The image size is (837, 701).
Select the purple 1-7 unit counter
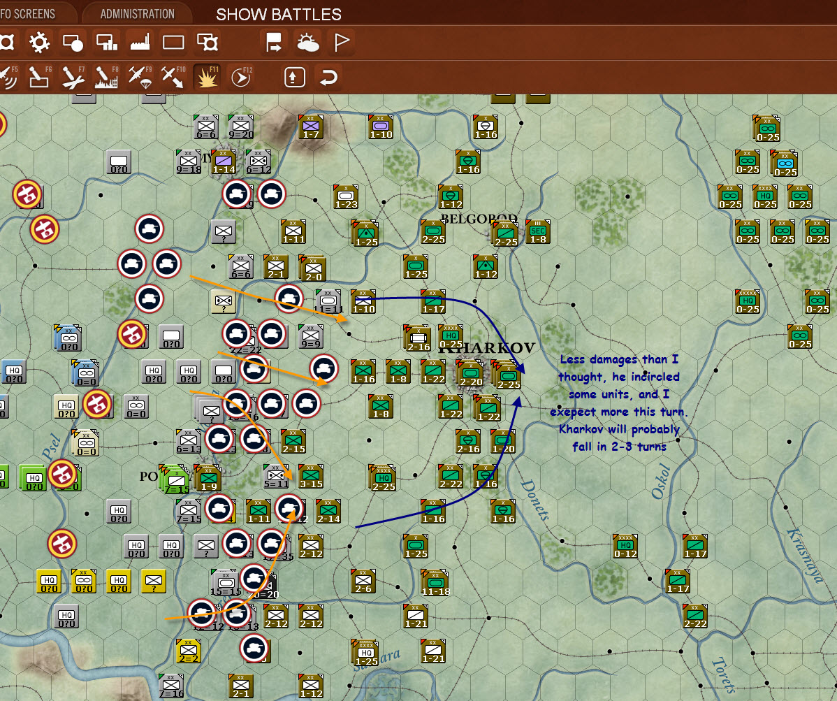click(x=311, y=127)
